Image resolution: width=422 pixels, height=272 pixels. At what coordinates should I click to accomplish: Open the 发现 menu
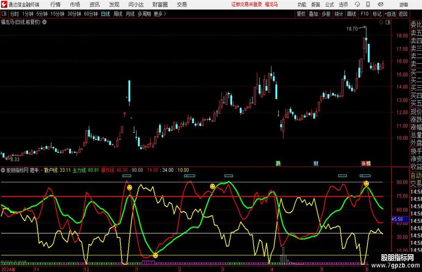pos(114,4)
